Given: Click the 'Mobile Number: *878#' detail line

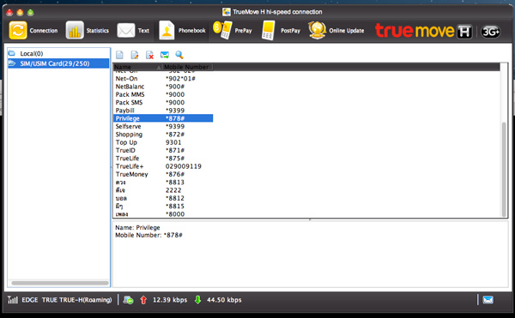Looking at the screenshot, I should coord(148,236).
